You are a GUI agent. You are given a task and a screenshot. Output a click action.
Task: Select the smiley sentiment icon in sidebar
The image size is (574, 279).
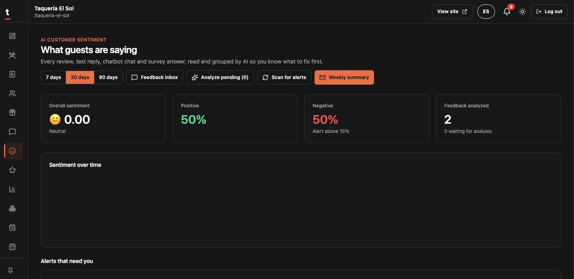(12, 151)
